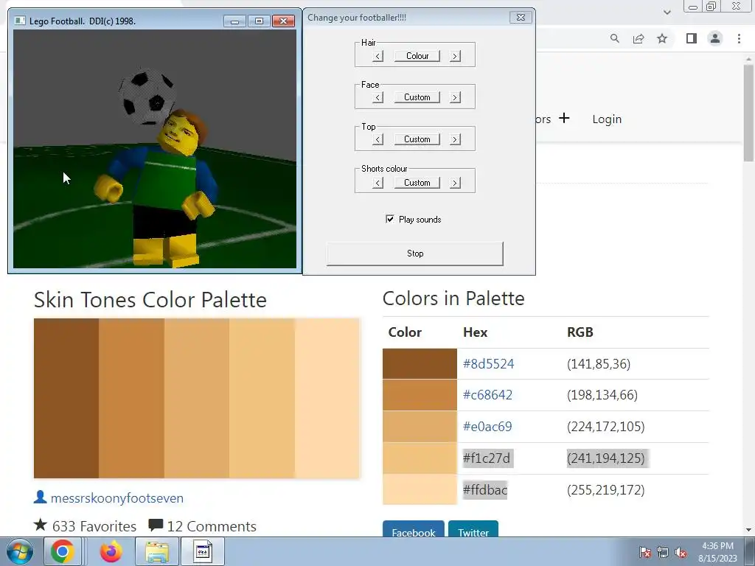Click the table swatch beside #ffdbac
The width and height of the screenshot is (755, 566).
tap(420, 489)
